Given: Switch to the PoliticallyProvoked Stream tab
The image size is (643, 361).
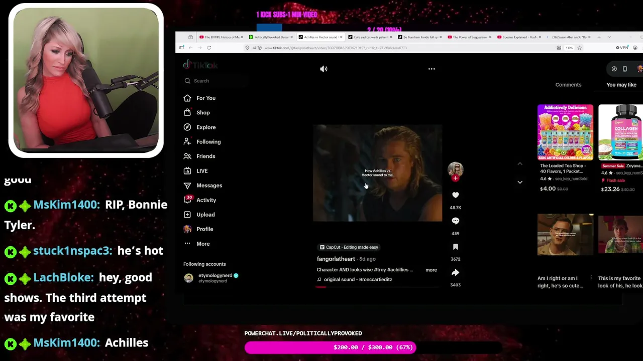Looking at the screenshot, I should 271,37.
